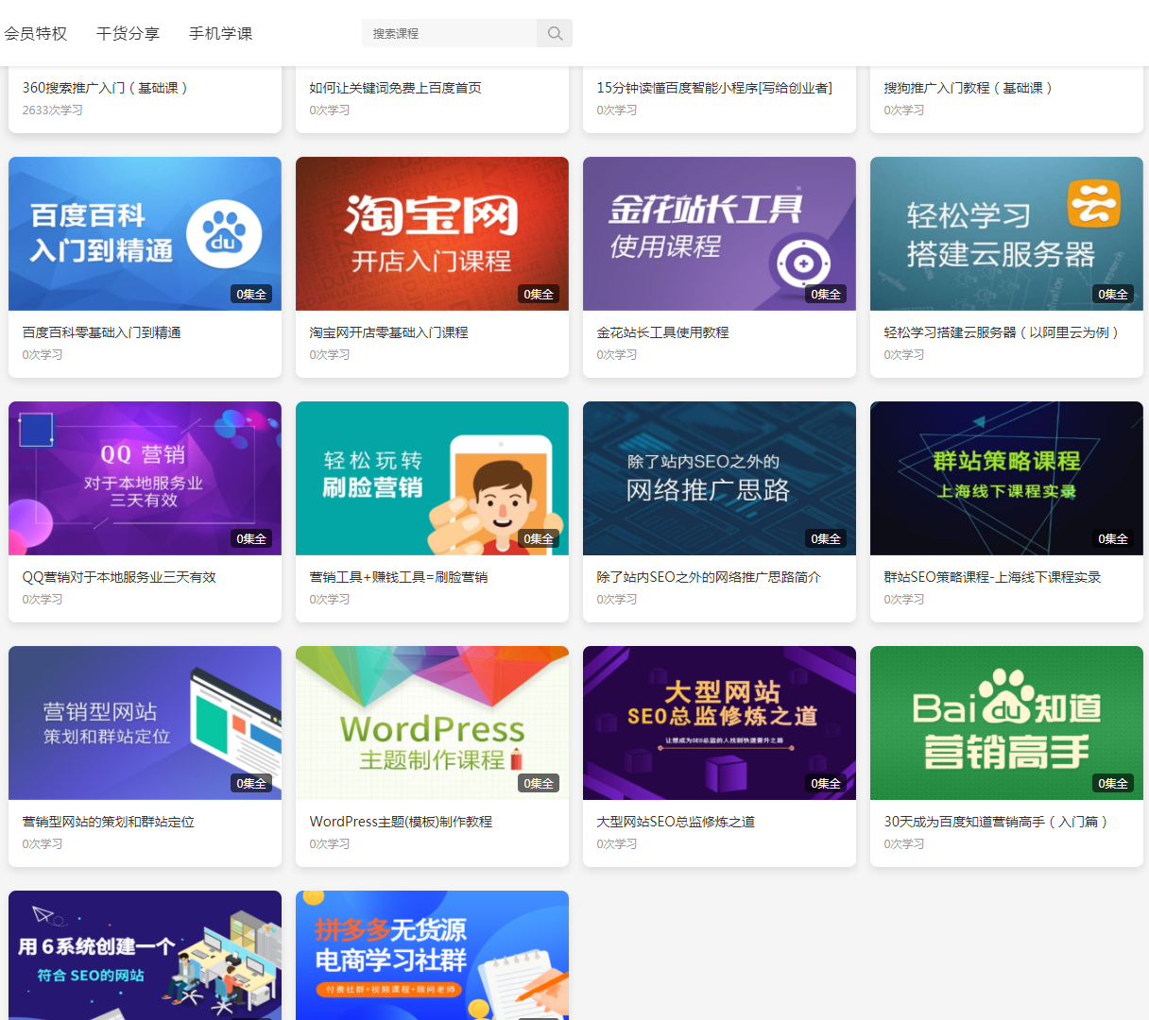1149x1020 pixels.
Task: Click the Baidu paw logo on 百度百科 card
Action: point(224,234)
